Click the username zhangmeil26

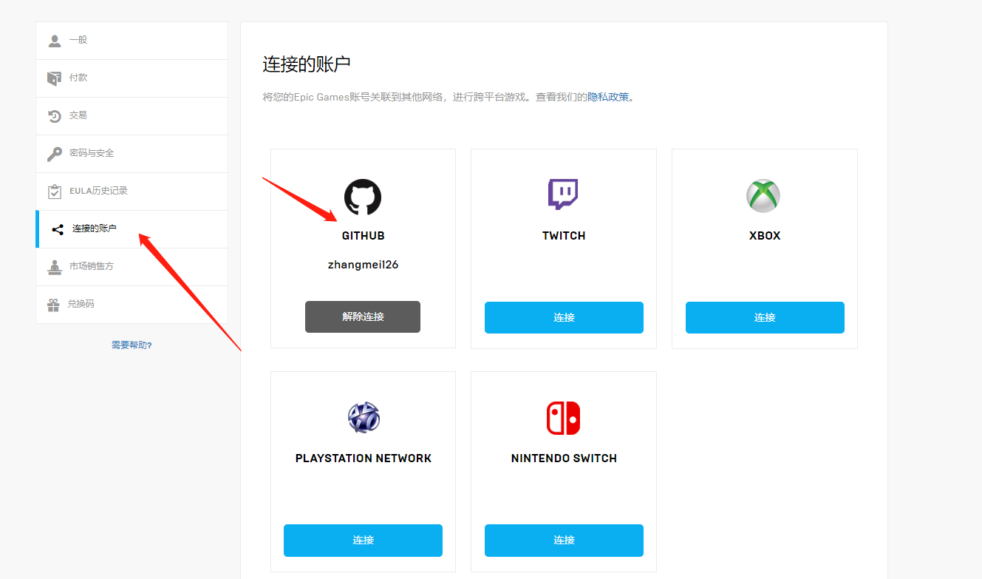click(363, 265)
